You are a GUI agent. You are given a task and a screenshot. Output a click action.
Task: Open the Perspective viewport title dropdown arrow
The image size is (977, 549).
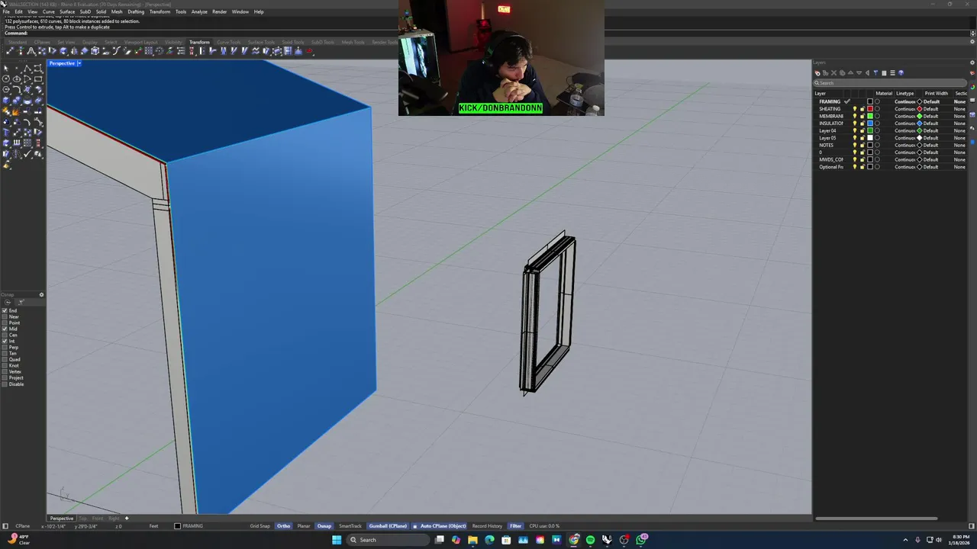[79, 63]
